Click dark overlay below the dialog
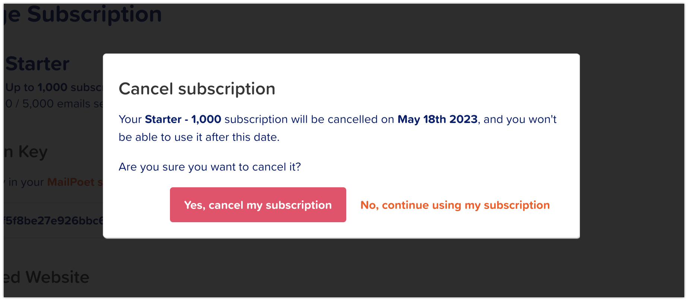 pos(341,268)
